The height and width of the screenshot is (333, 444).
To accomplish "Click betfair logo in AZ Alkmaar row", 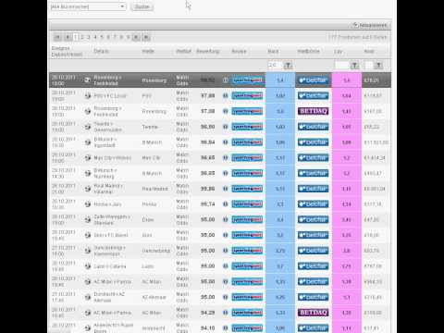I will pyautogui.click(x=313, y=297).
